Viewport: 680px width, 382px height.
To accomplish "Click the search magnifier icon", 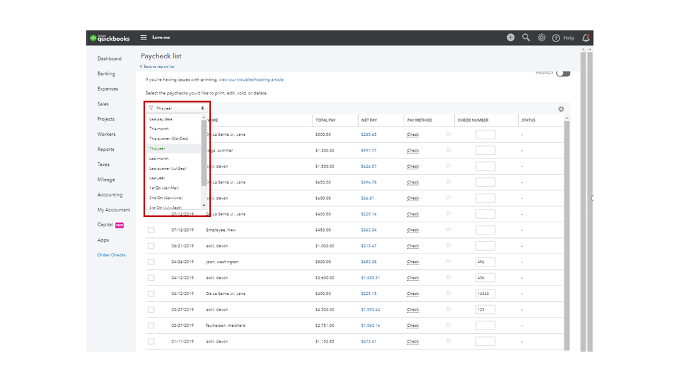I will click(526, 37).
